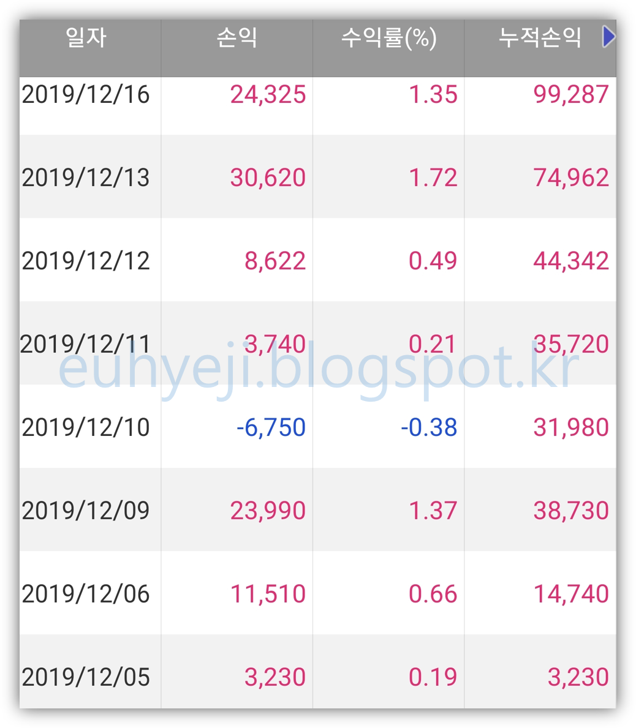636x728 pixels.
Task: Open the 2019/12/05 date row
Action: point(318,671)
